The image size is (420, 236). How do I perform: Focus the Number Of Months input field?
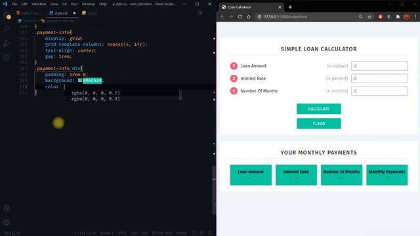click(x=379, y=91)
